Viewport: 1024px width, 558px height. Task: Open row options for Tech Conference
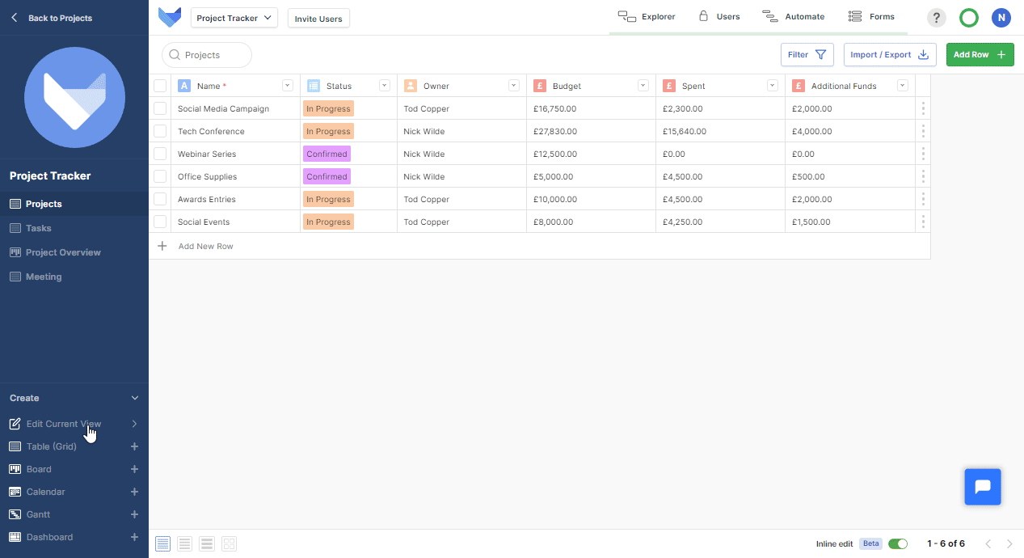click(923, 131)
